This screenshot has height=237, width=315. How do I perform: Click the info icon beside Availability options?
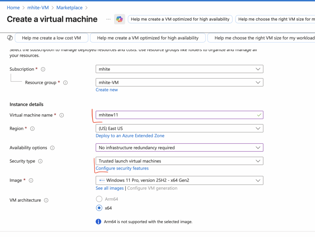pos(52,148)
